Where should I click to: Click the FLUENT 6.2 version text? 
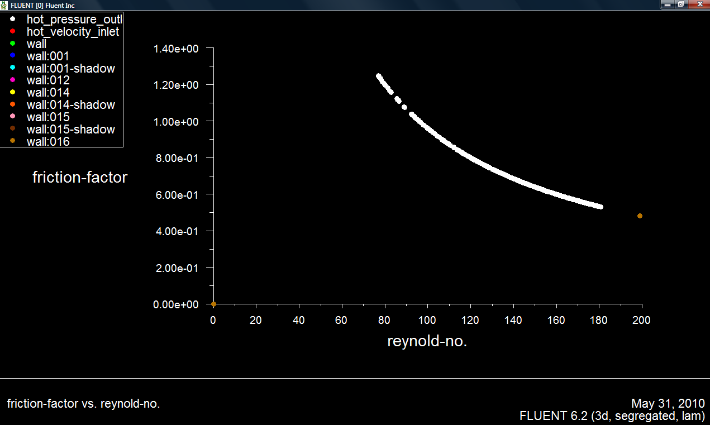(x=612, y=416)
